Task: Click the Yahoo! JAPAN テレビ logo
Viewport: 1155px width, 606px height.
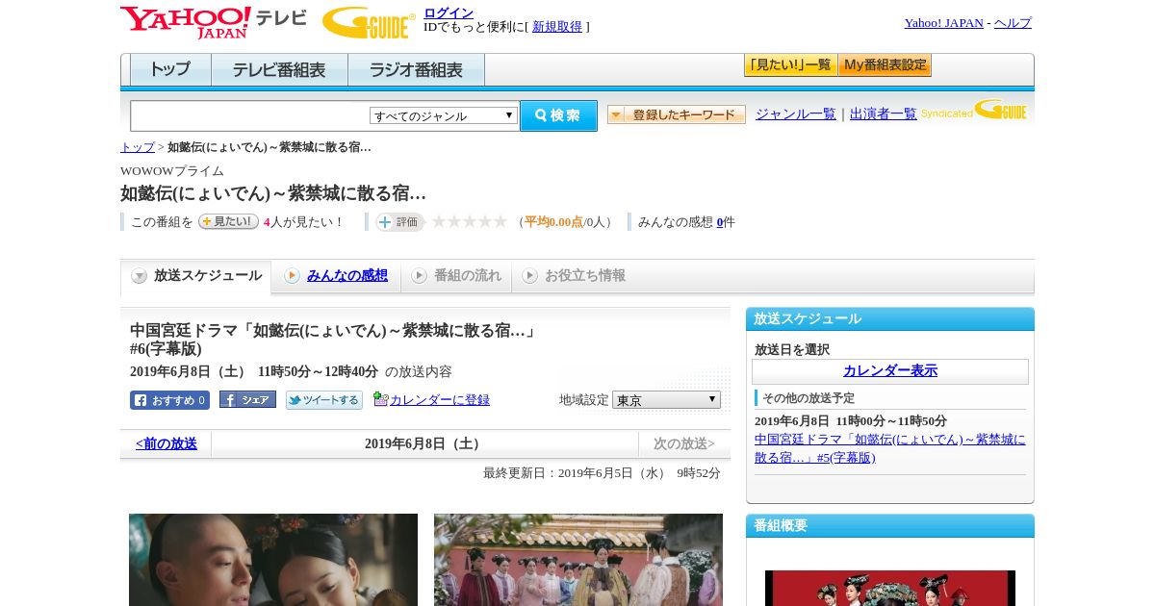Action: pyautogui.click(x=214, y=21)
